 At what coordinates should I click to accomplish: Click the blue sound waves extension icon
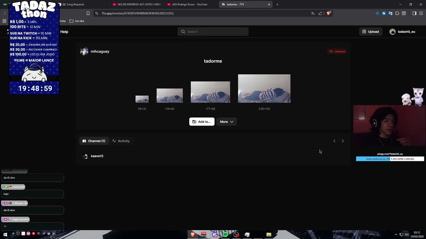click(377, 13)
